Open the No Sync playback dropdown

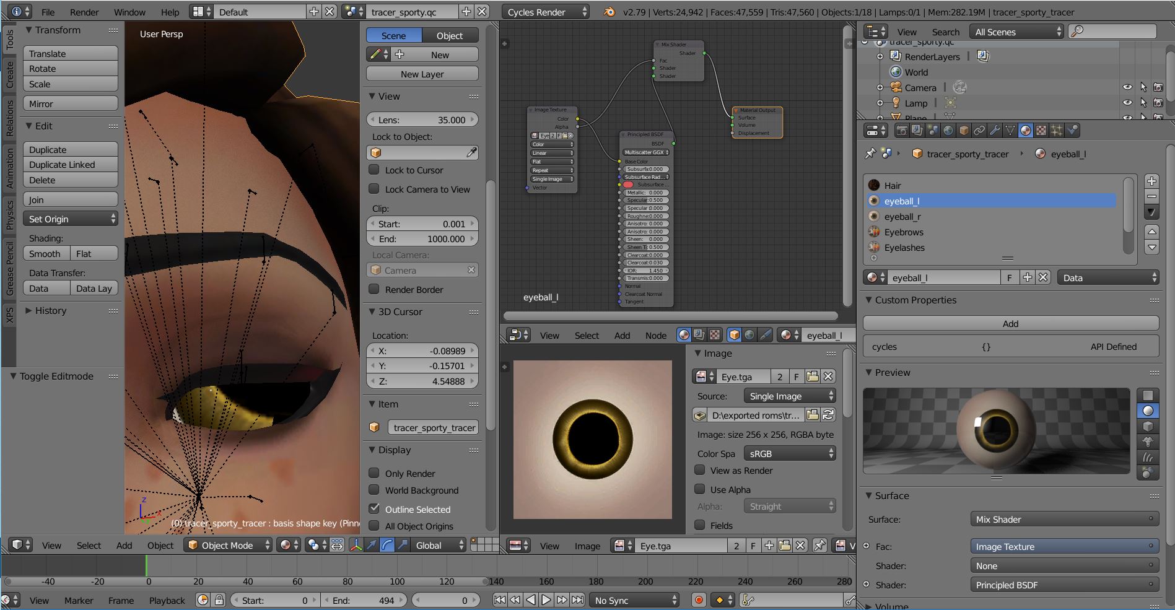[634, 600]
